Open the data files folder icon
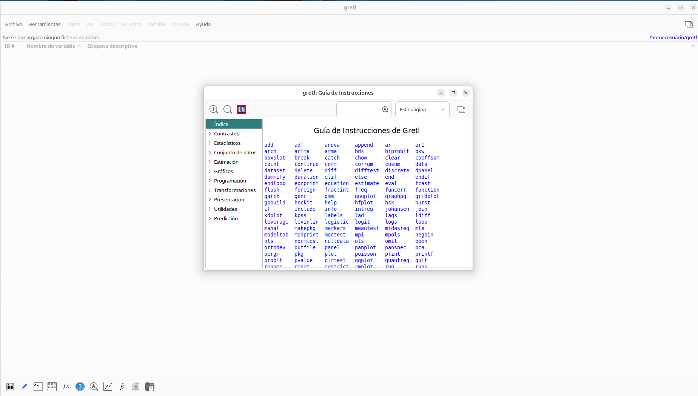This screenshot has height=396, width=698. 150,387
